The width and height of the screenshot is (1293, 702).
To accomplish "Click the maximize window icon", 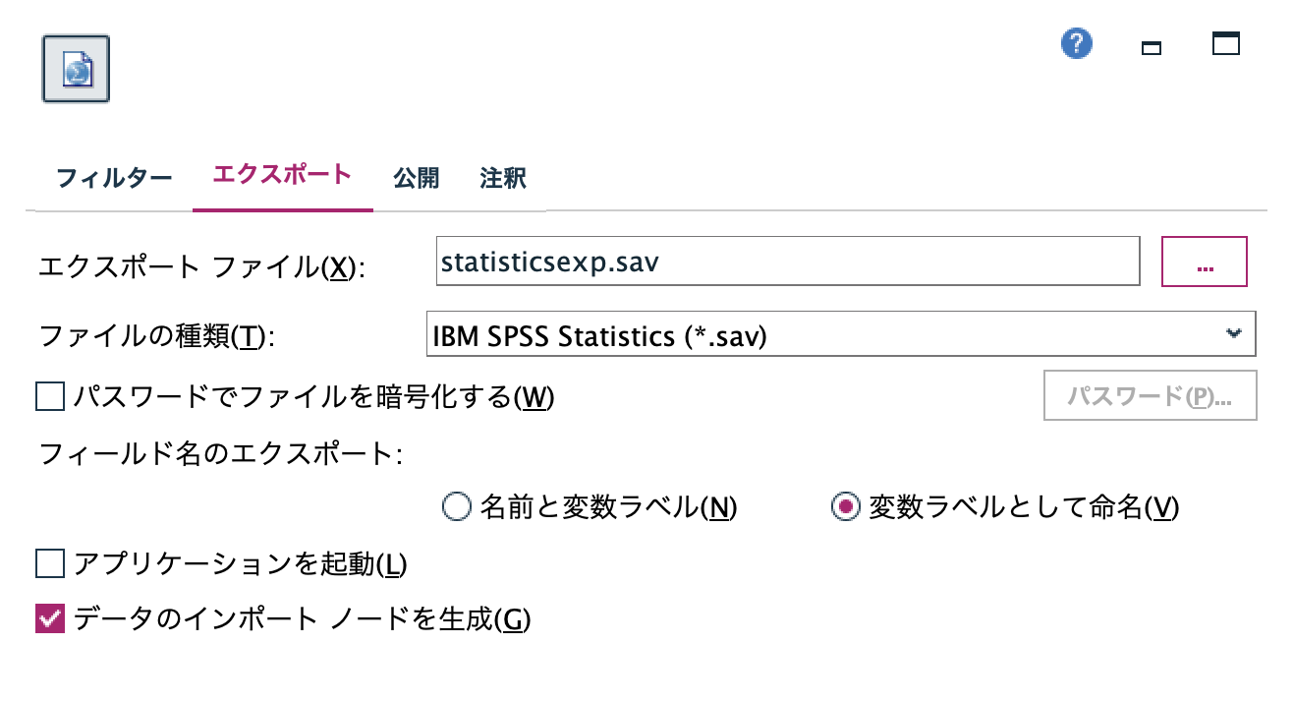I will (x=1226, y=45).
